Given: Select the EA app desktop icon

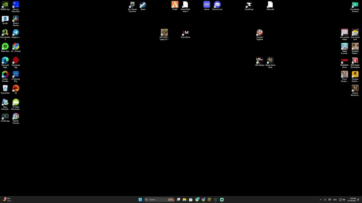Looking at the screenshot, I should coord(16,90).
